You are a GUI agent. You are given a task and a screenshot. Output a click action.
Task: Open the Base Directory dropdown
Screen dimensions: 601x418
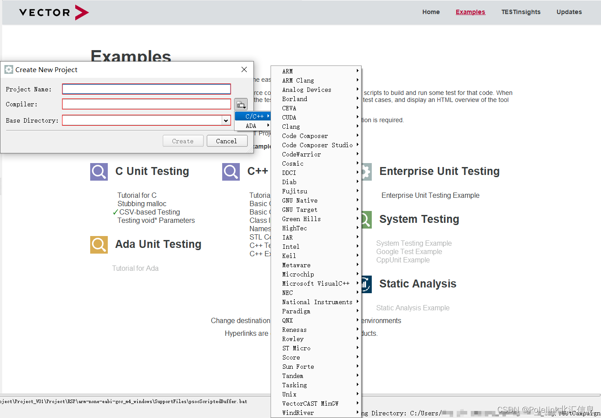pyautogui.click(x=226, y=120)
